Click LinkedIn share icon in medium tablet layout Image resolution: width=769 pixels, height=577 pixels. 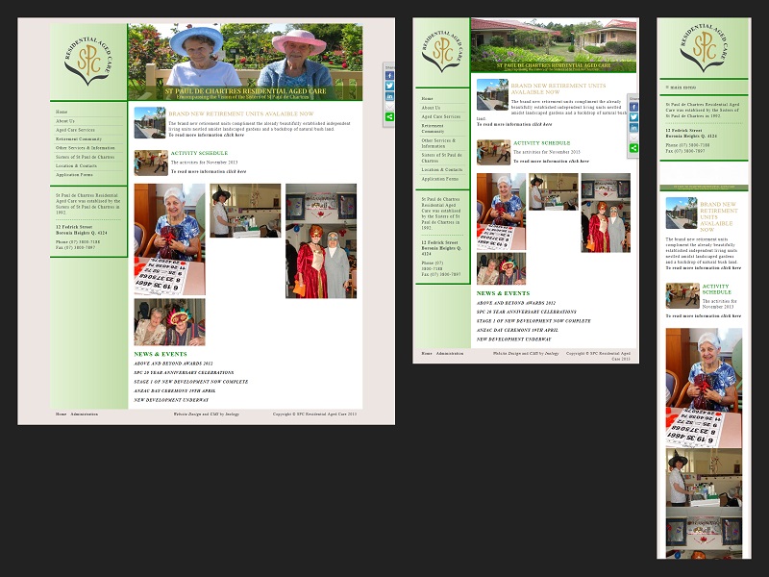(633, 128)
